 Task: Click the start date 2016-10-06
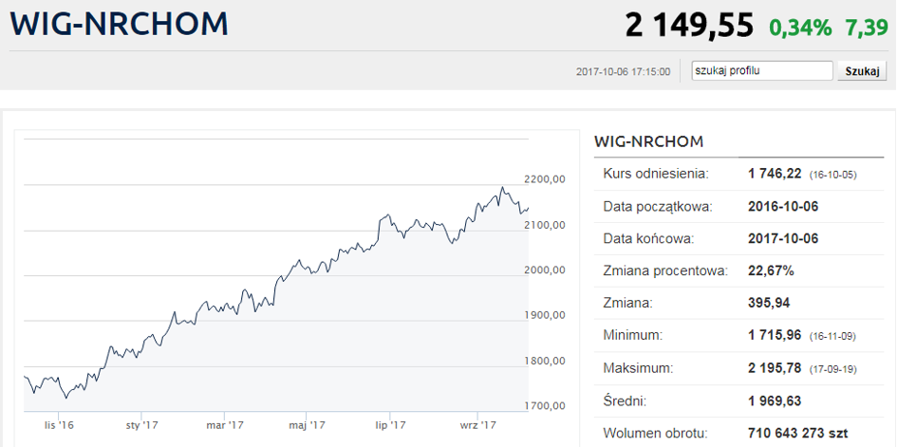(x=783, y=206)
